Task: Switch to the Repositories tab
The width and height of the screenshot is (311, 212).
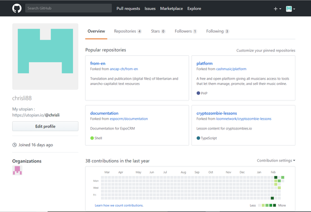Action: pos(128,31)
